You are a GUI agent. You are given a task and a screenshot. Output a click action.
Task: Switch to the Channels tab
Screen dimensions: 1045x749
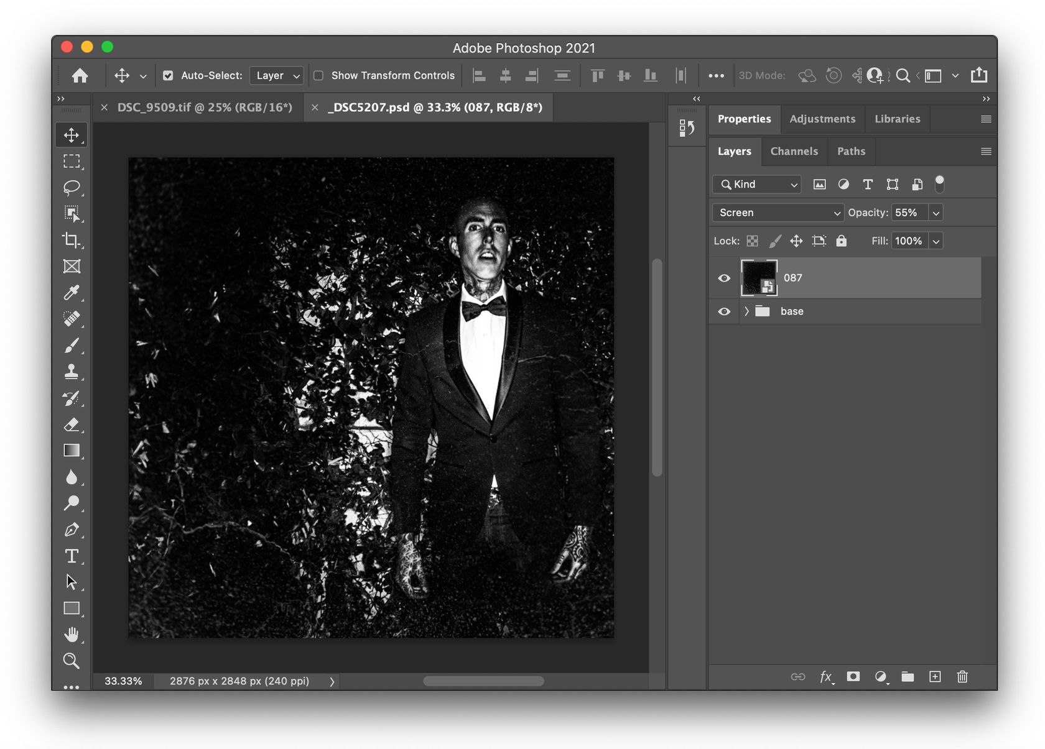[794, 151]
